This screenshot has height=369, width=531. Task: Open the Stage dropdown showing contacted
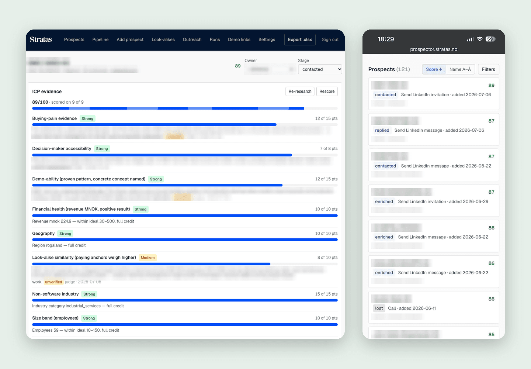pyautogui.click(x=320, y=69)
